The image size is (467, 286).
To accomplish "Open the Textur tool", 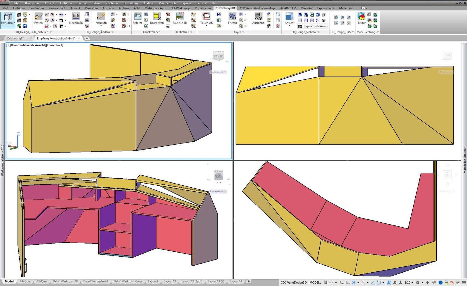I will [361, 19].
